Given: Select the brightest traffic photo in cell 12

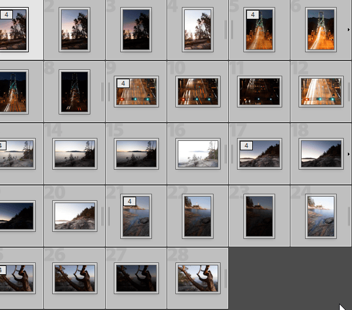Looking at the screenshot, I should 321,92.
